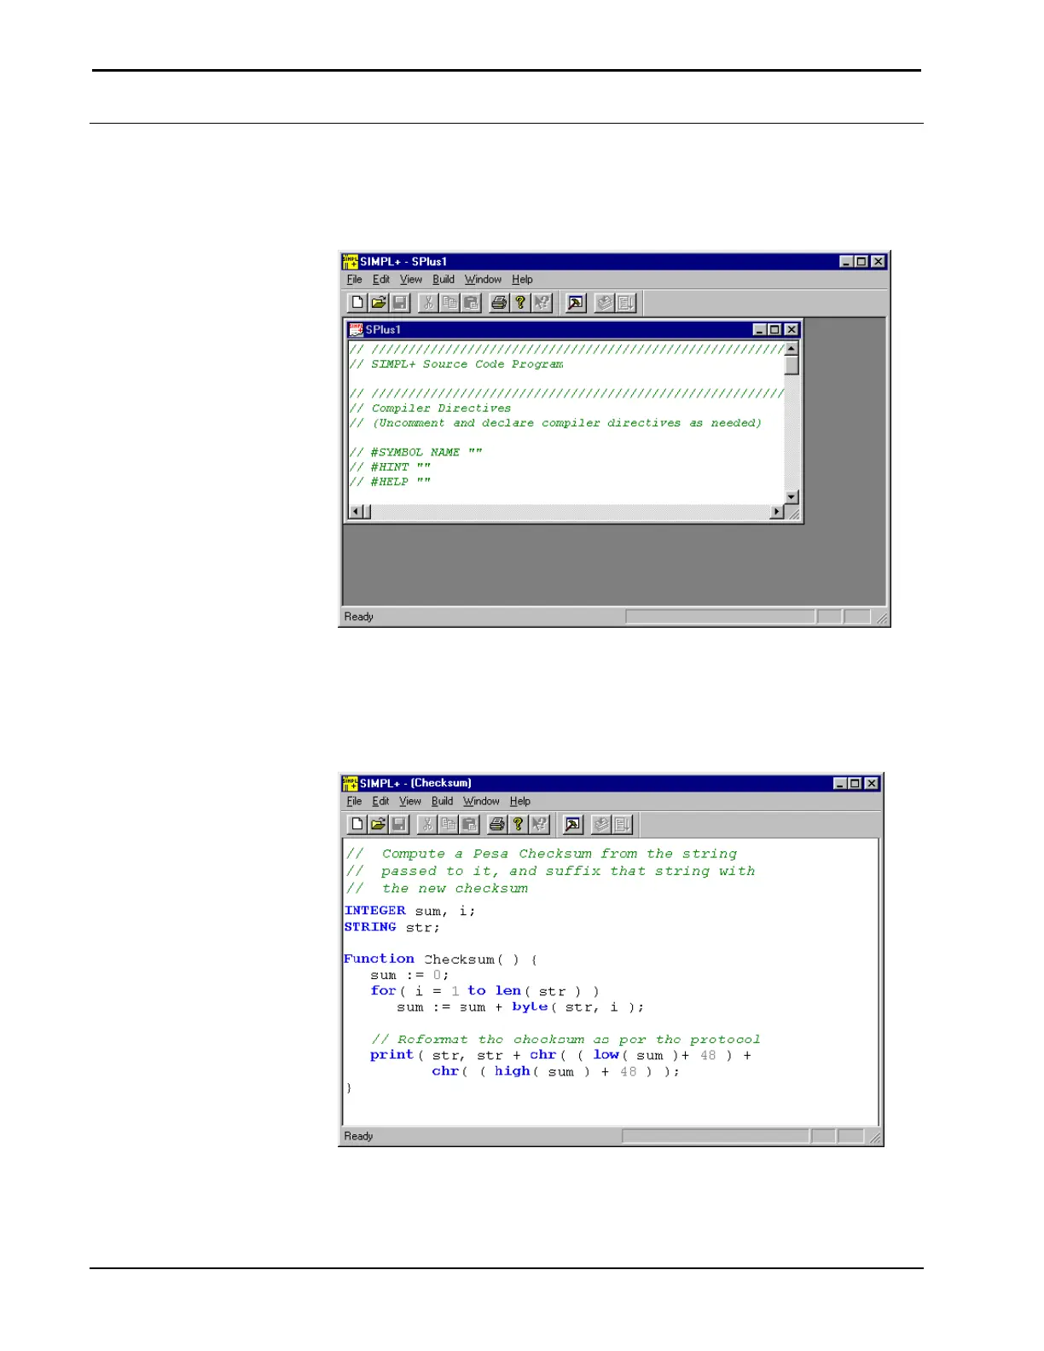Click scroll up arrow in SPlus1 document

[792, 349]
